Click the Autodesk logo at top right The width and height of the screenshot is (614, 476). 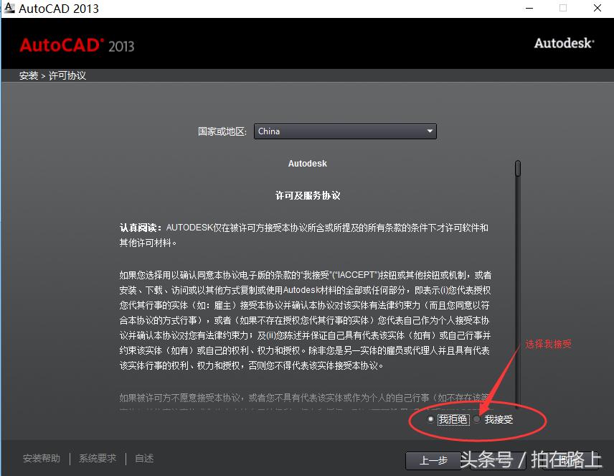click(x=564, y=43)
